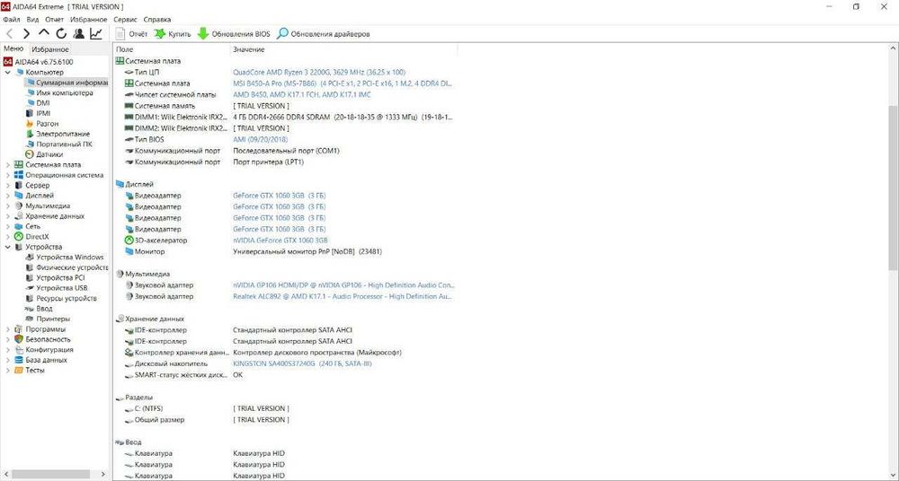Click the left panel horizontal scrollbar
Screen dimensions: 899x481
50,475
